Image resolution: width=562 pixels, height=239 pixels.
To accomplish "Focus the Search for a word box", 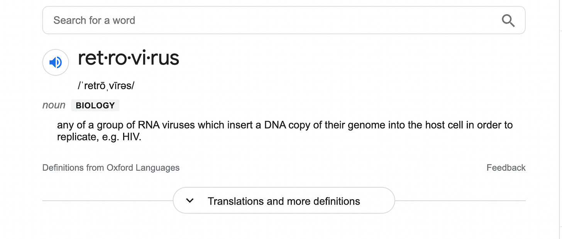I will pyautogui.click(x=270, y=20).
